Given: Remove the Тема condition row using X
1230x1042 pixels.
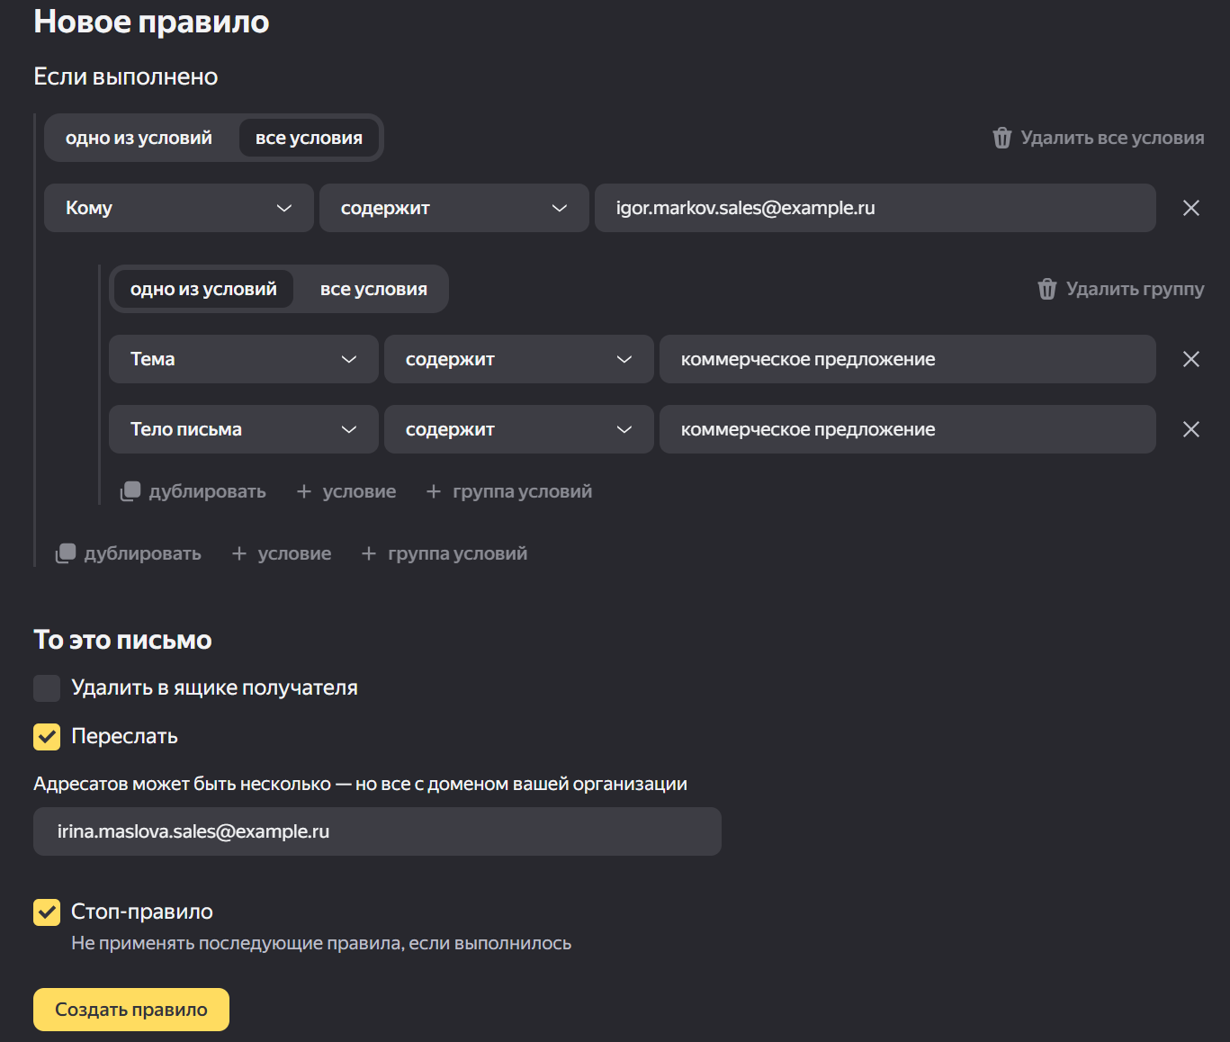Looking at the screenshot, I should pos(1190,359).
